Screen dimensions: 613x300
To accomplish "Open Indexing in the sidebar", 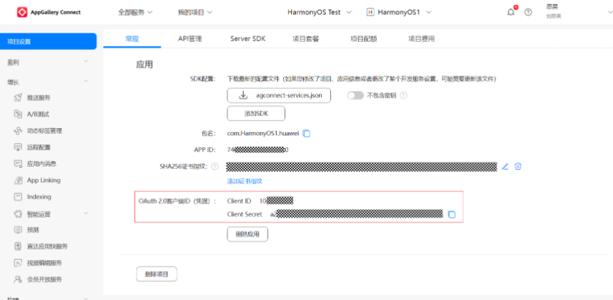I will point(39,197).
